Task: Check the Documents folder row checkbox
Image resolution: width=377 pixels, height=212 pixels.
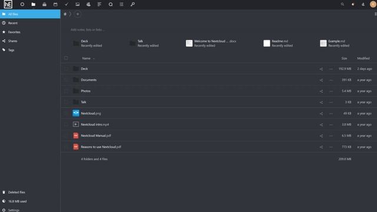Action: coord(66,80)
